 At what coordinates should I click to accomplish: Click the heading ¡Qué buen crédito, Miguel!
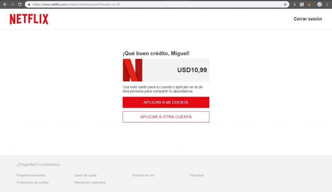pos(156,53)
